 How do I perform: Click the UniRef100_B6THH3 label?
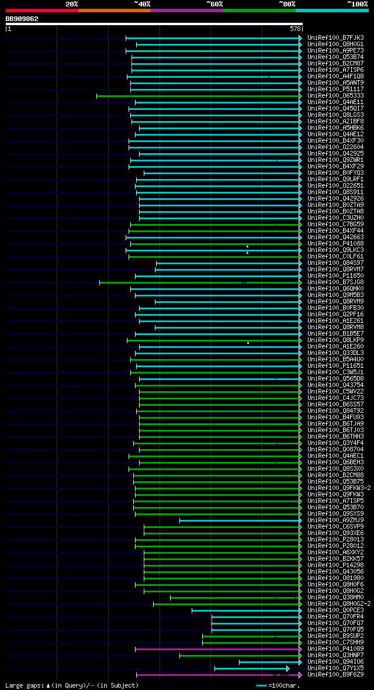tap(335, 437)
